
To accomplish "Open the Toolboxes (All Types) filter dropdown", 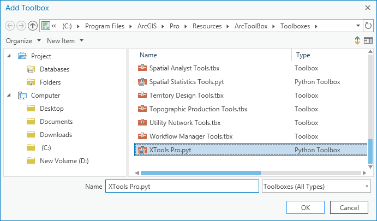I will [x=316, y=187].
